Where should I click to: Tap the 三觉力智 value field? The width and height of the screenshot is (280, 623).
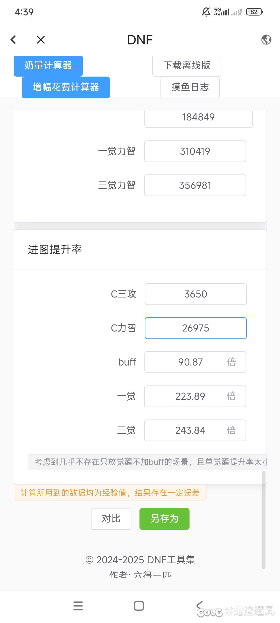click(195, 185)
